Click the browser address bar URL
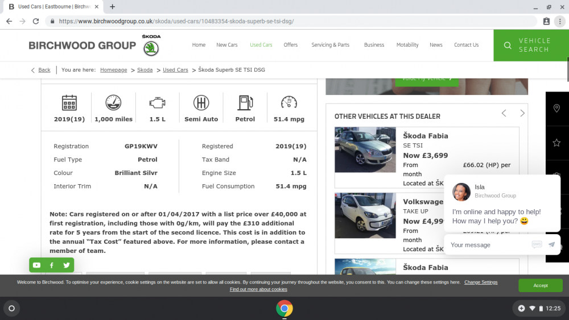 [176, 22]
